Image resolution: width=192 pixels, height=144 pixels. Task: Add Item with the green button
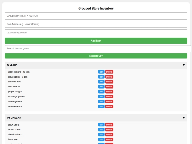coord(96,41)
